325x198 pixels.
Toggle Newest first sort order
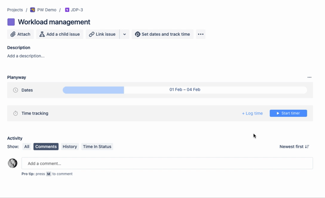pos(294,147)
